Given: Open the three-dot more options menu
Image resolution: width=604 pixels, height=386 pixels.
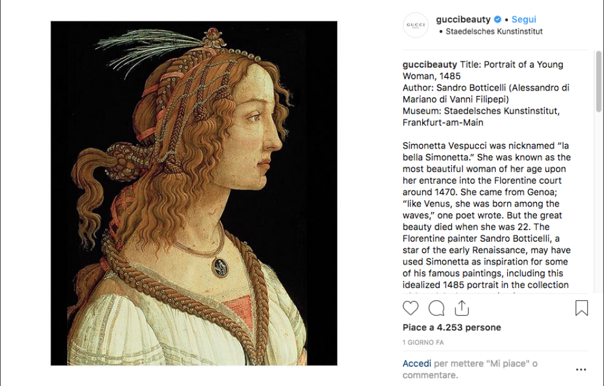Looking at the screenshot, I should click(x=580, y=370).
